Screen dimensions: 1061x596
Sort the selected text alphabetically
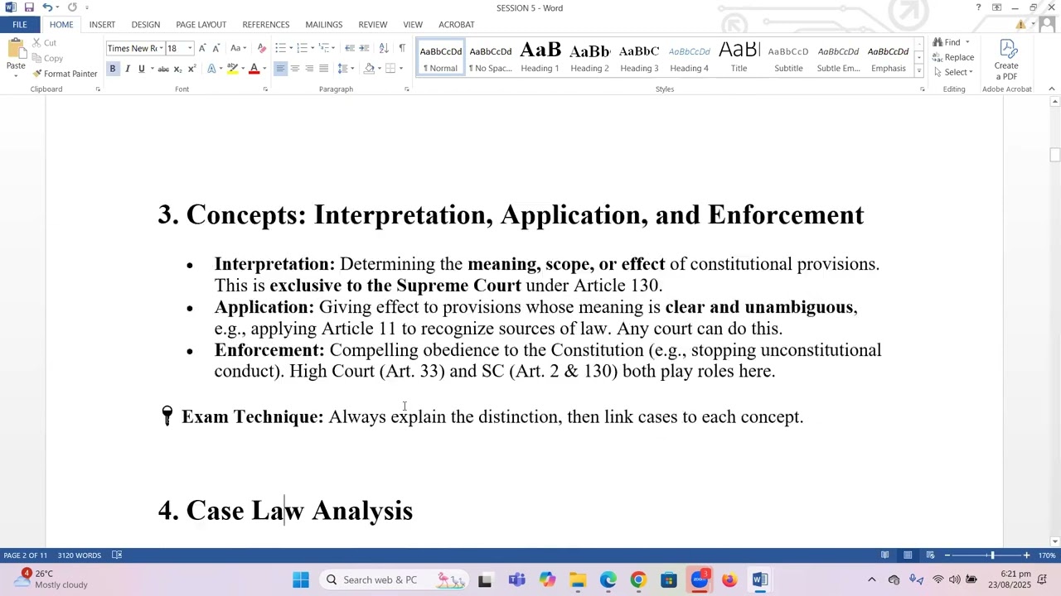click(383, 48)
